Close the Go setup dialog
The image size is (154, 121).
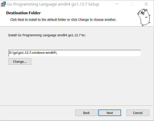(x=146, y=4)
